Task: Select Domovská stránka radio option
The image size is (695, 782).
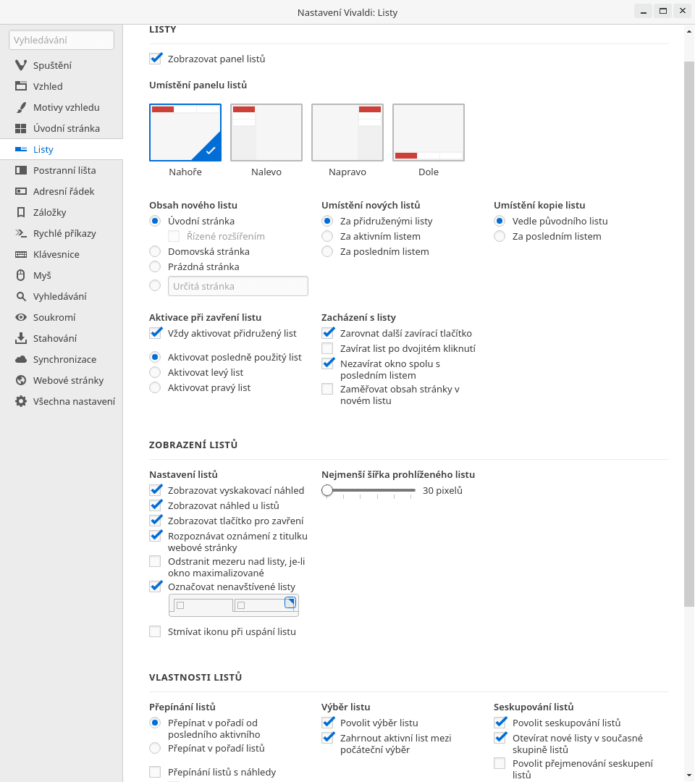Action: click(155, 251)
